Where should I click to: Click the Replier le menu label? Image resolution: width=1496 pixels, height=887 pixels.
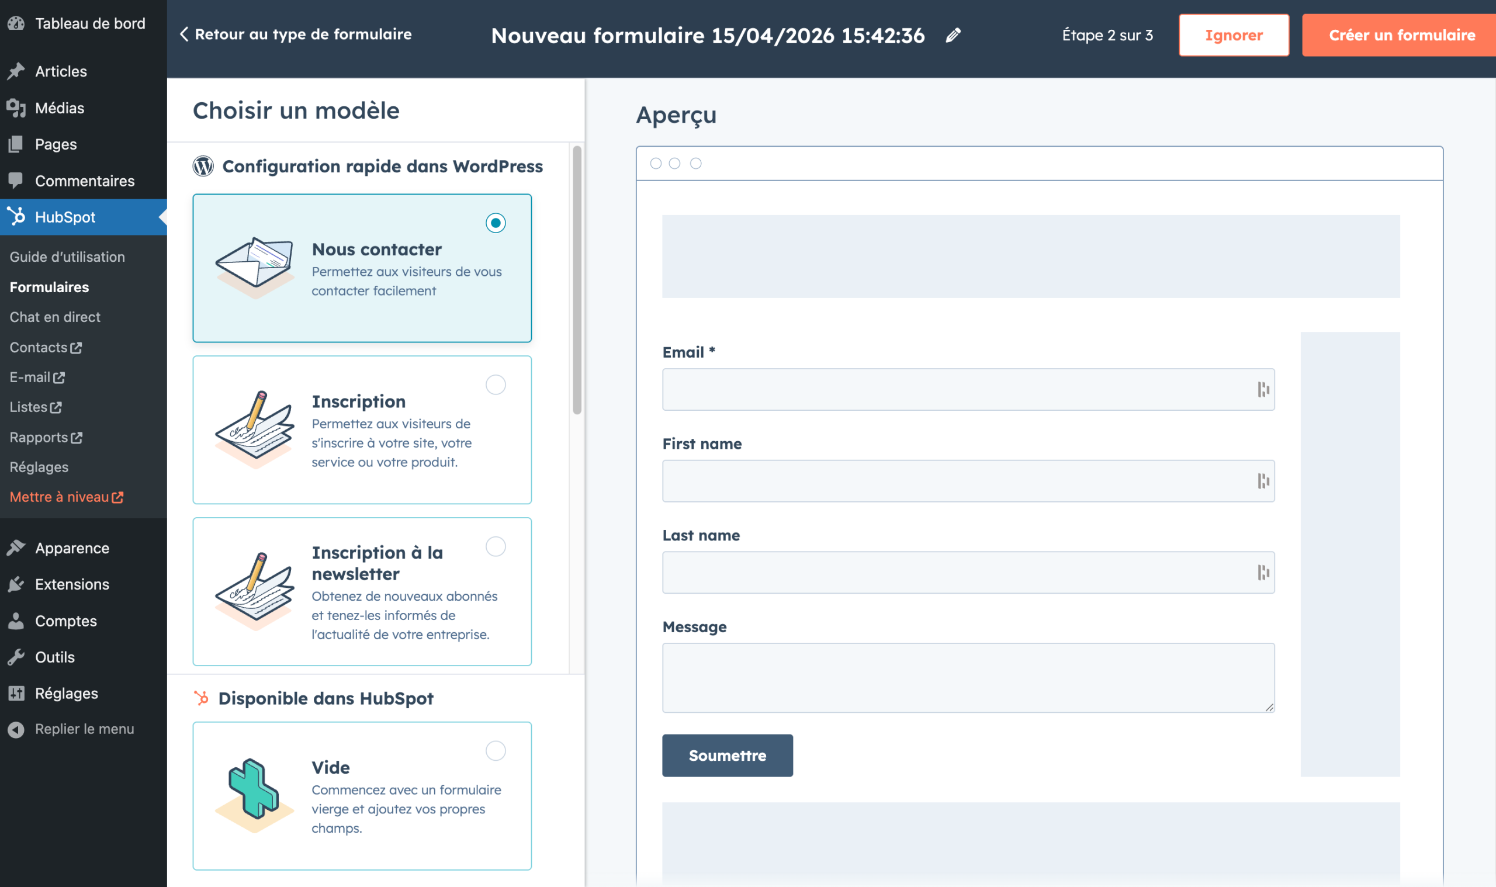coord(84,729)
